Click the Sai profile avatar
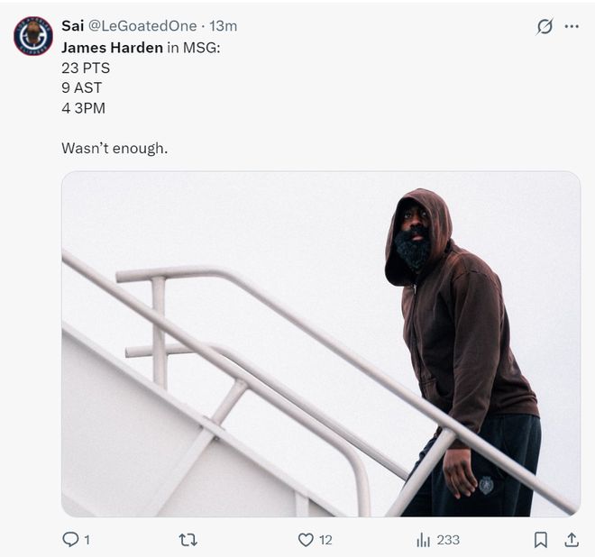 (33, 36)
